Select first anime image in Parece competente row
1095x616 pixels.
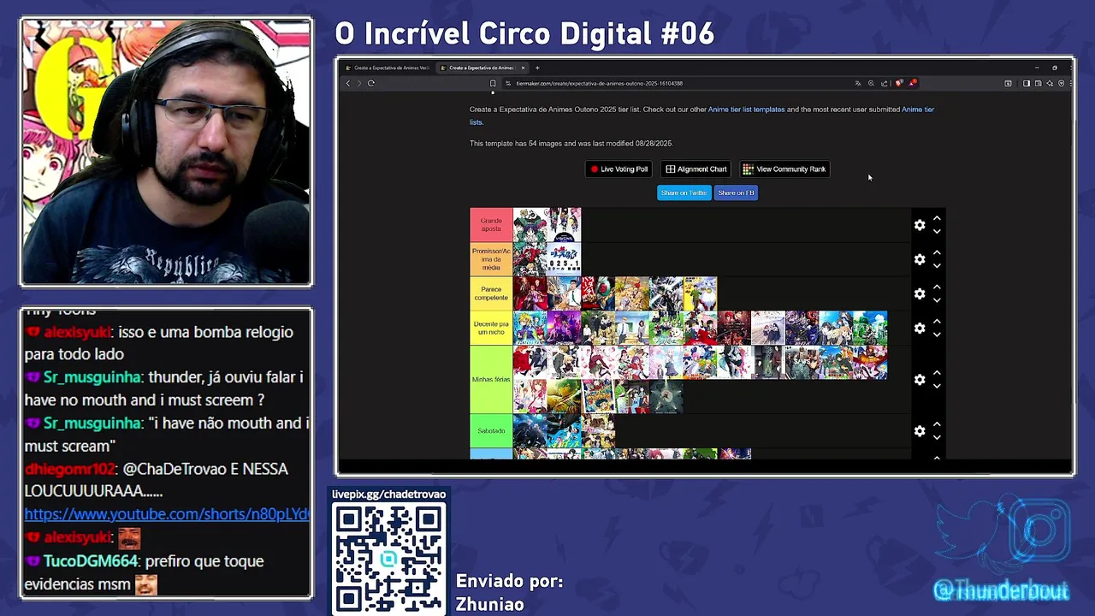coord(530,293)
